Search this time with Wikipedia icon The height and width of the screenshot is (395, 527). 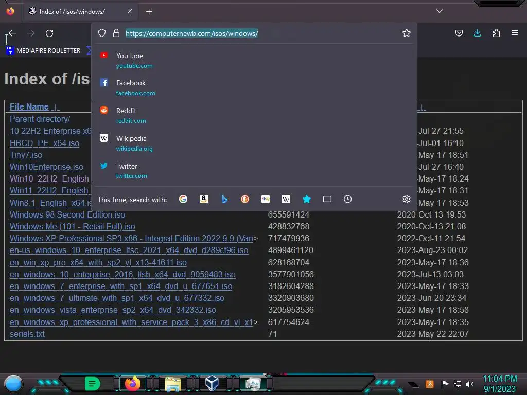(x=286, y=199)
